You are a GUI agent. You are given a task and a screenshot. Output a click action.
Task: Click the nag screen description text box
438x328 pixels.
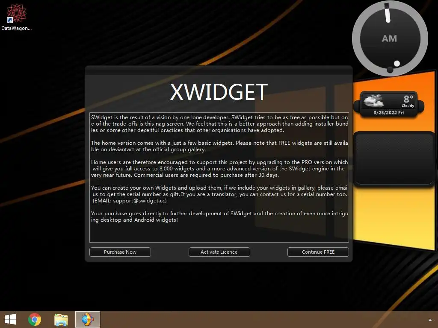[x=219, y=177]
